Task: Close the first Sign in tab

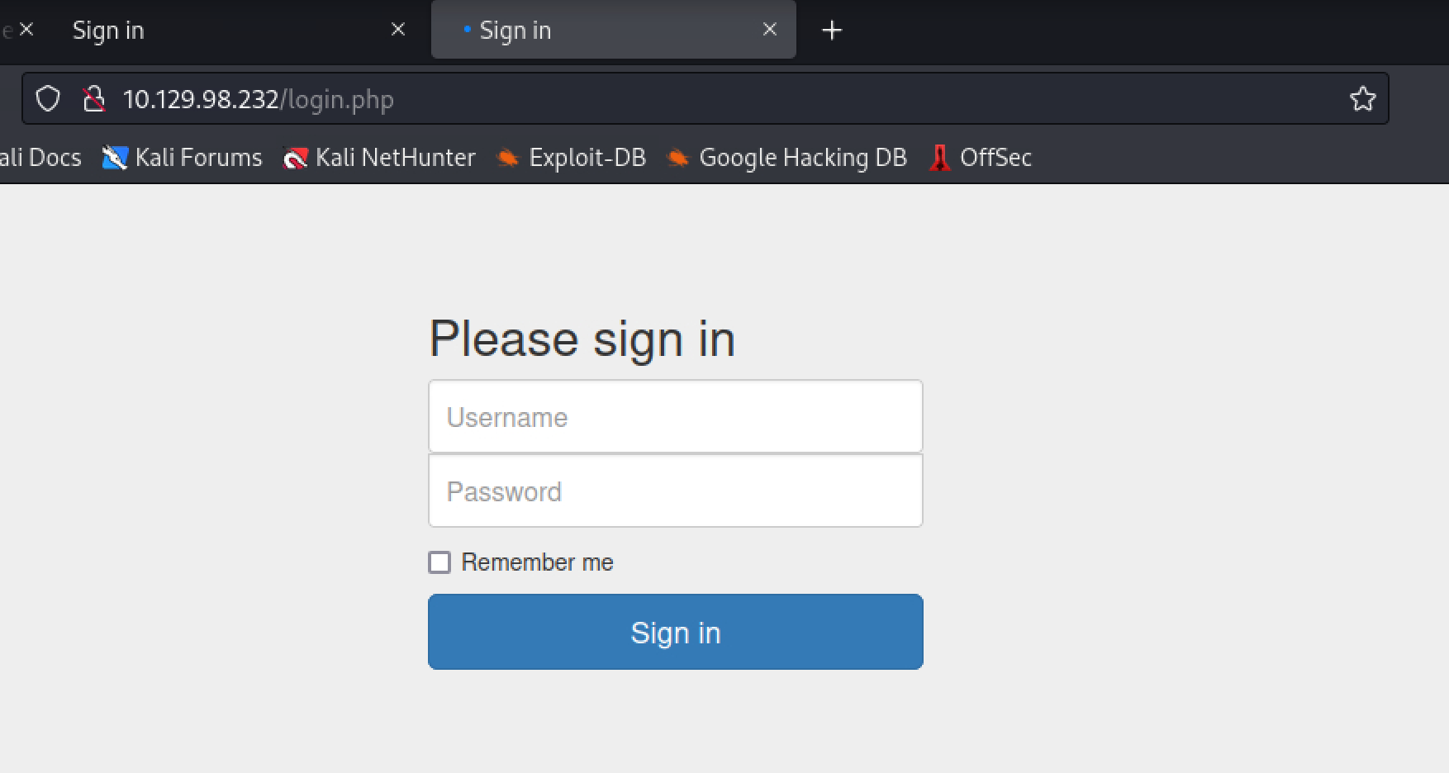Action: [x=397, y=30]
